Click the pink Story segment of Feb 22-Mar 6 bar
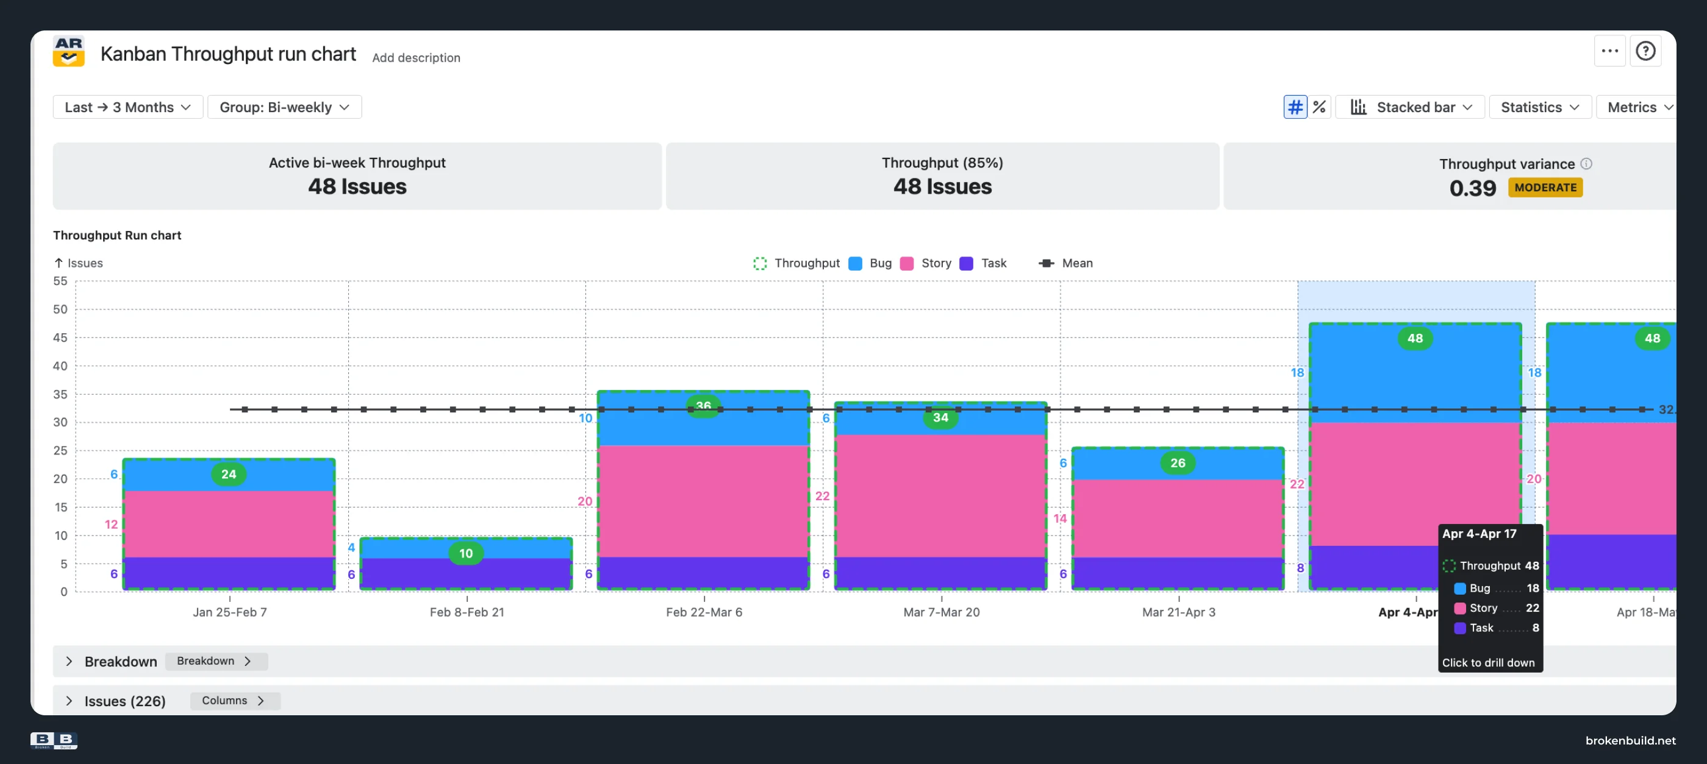The height and width of the screenshot is (764, 1707). [x=703, y=501]
